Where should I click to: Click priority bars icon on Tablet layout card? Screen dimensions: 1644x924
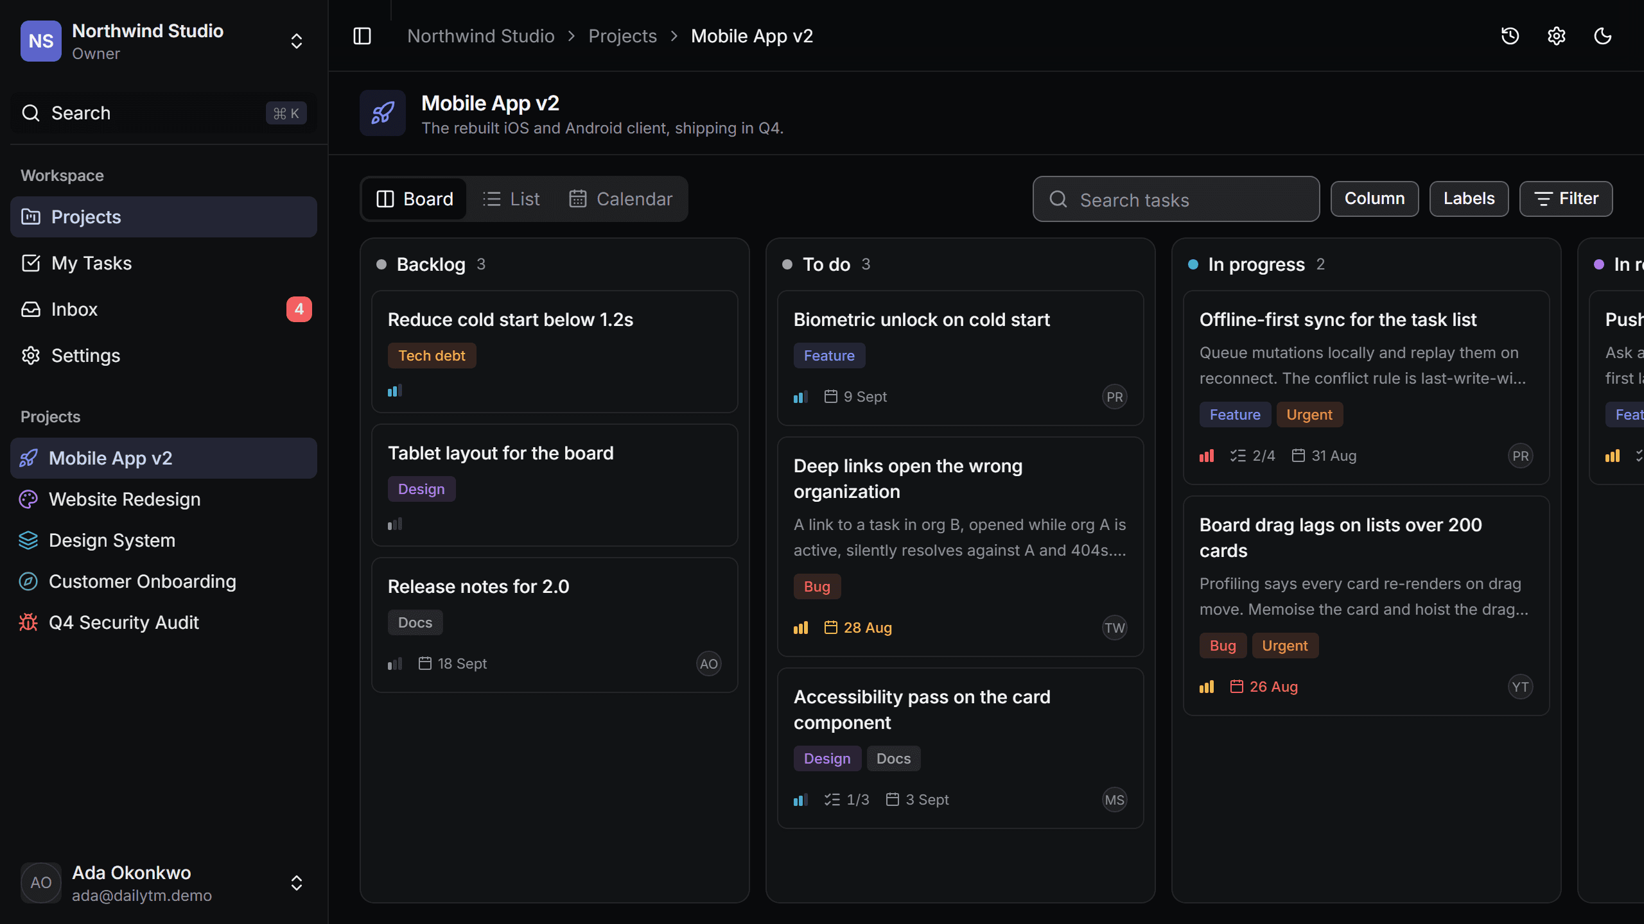[x=395, y=524]
